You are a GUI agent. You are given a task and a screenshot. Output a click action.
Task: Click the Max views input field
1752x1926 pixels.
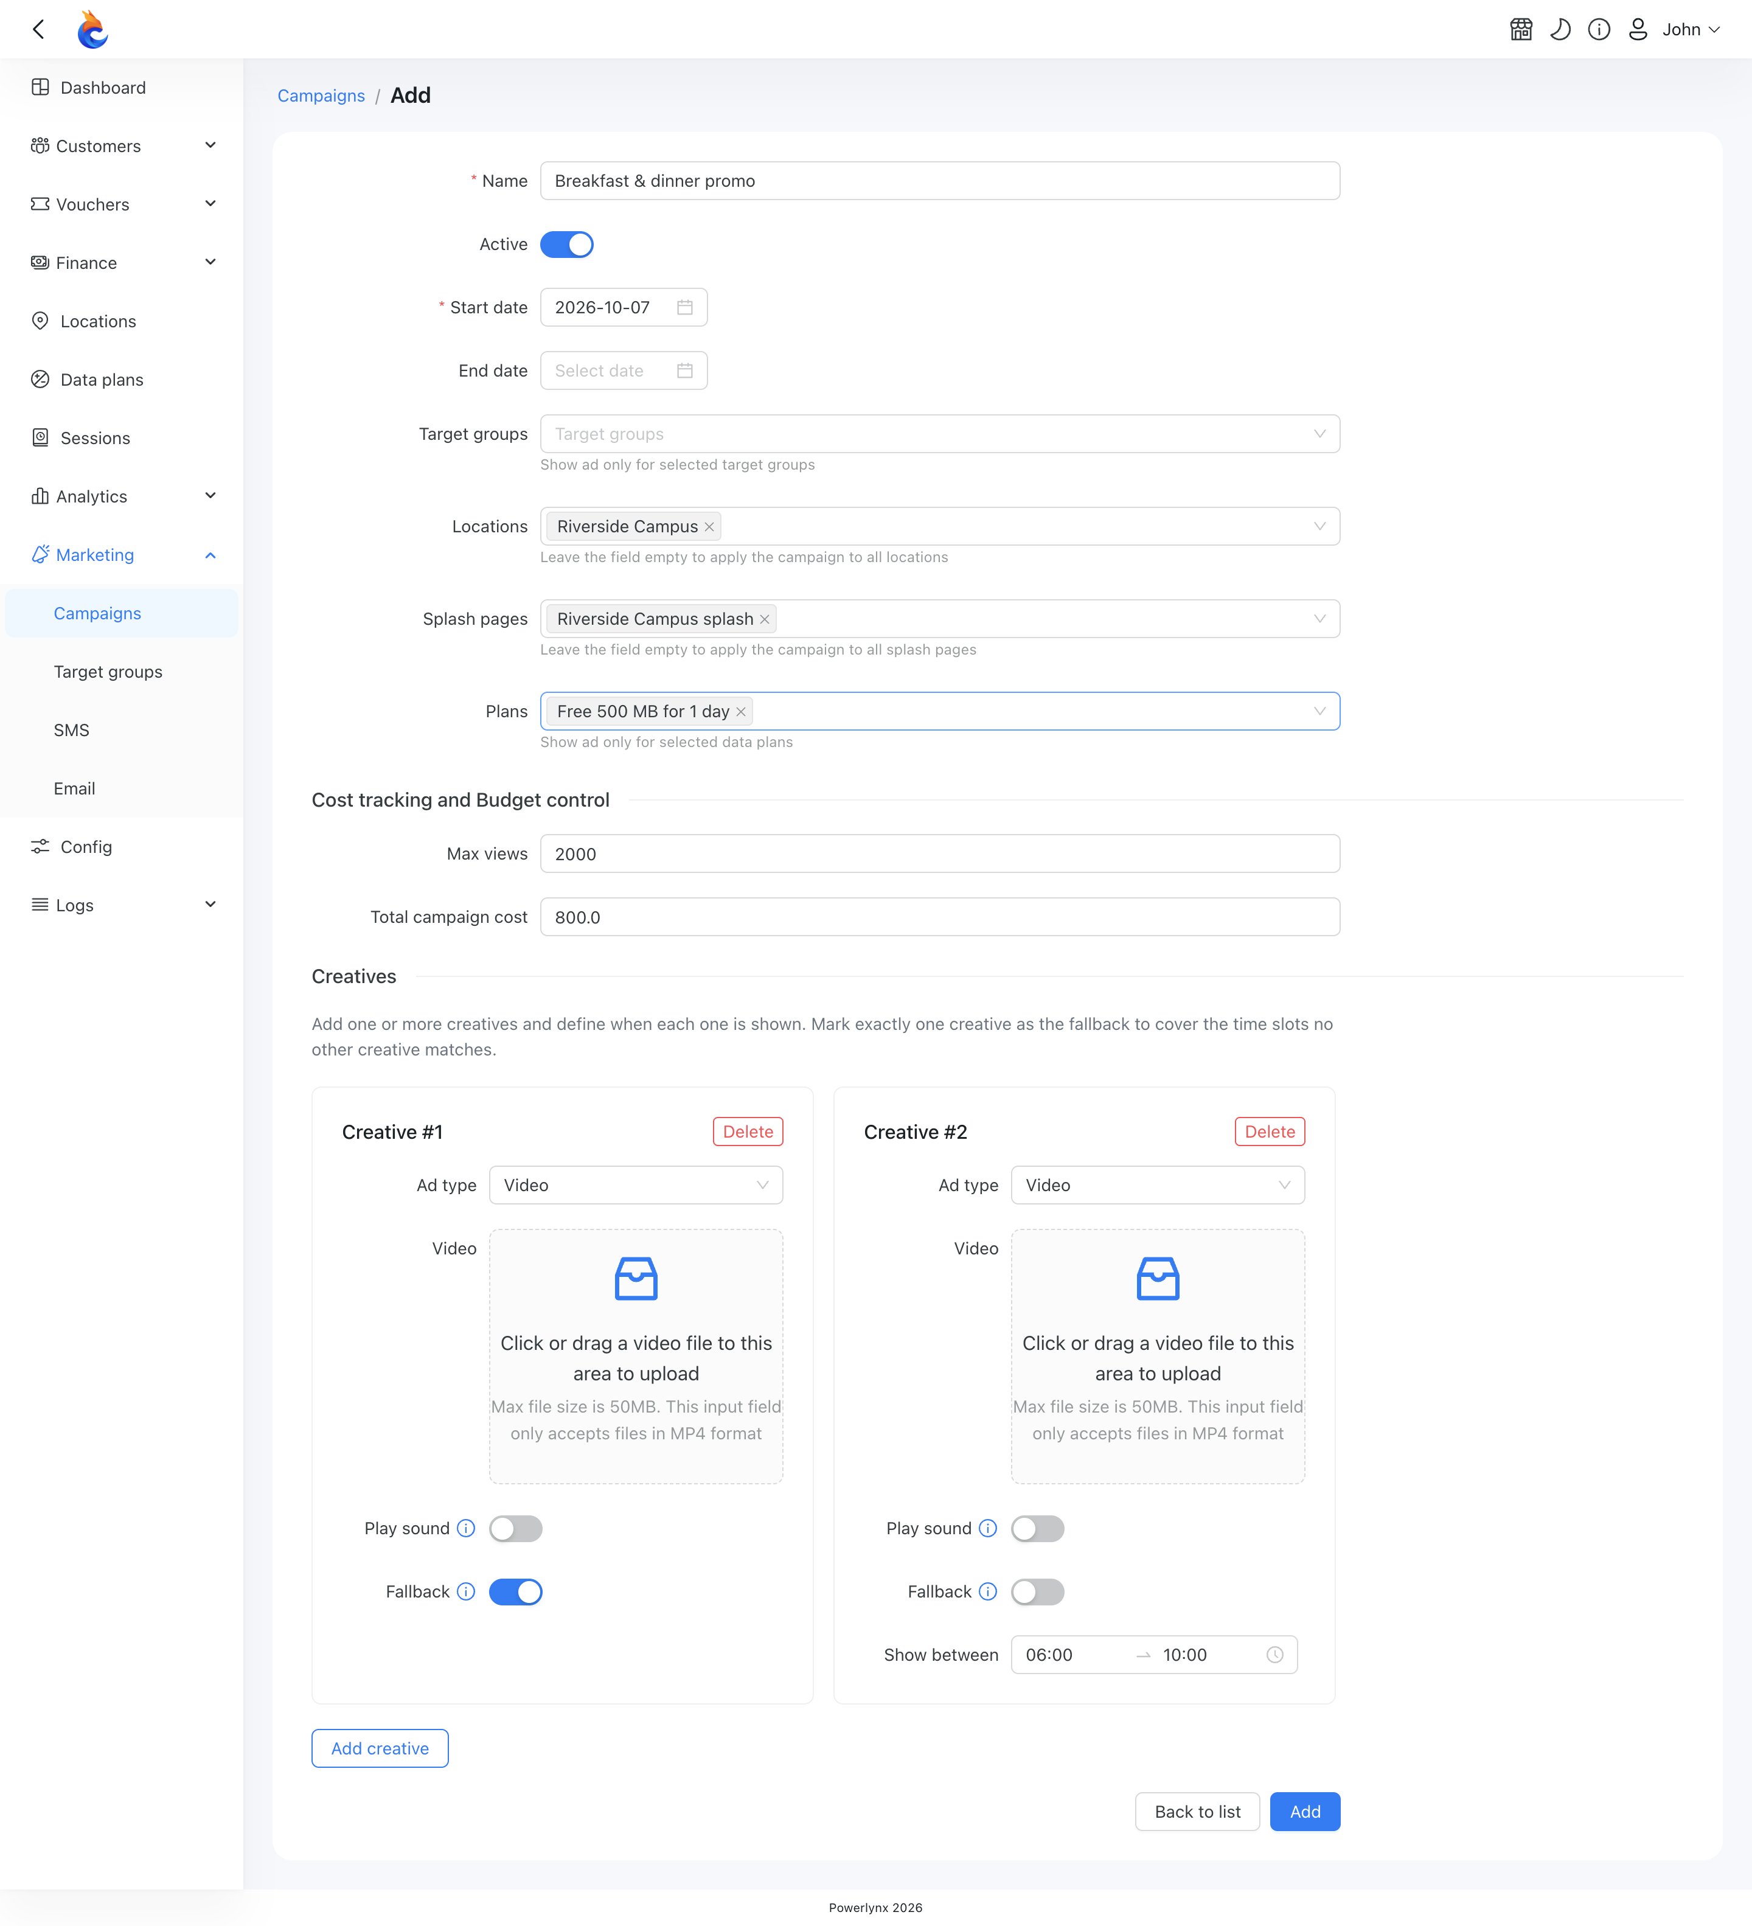point(940,854)
